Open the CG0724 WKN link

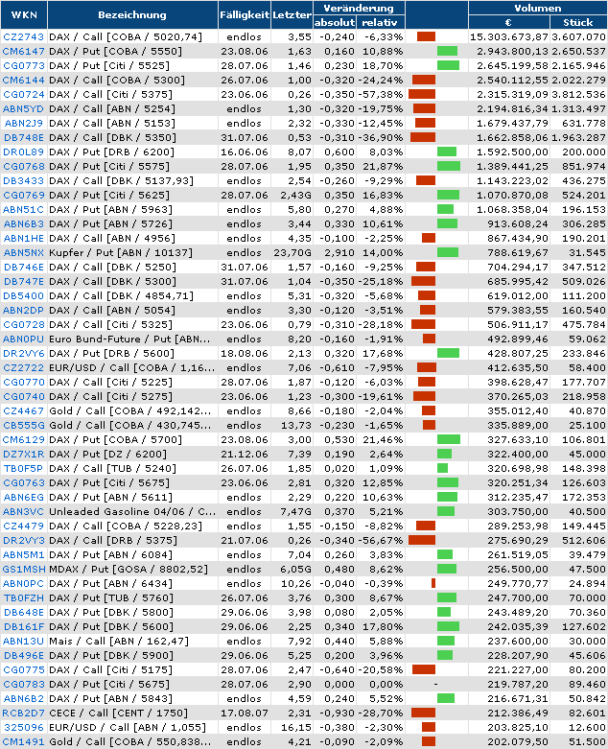coord(23,95)
